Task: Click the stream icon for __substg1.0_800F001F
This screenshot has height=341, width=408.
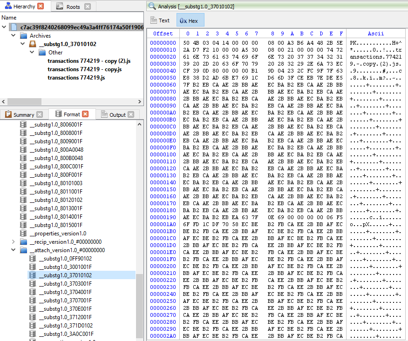Action: pos(23,174)
